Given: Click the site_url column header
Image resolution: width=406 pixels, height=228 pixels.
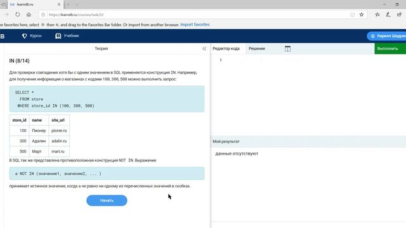Looking at the screenshot, I should click(x=59, y=120).
